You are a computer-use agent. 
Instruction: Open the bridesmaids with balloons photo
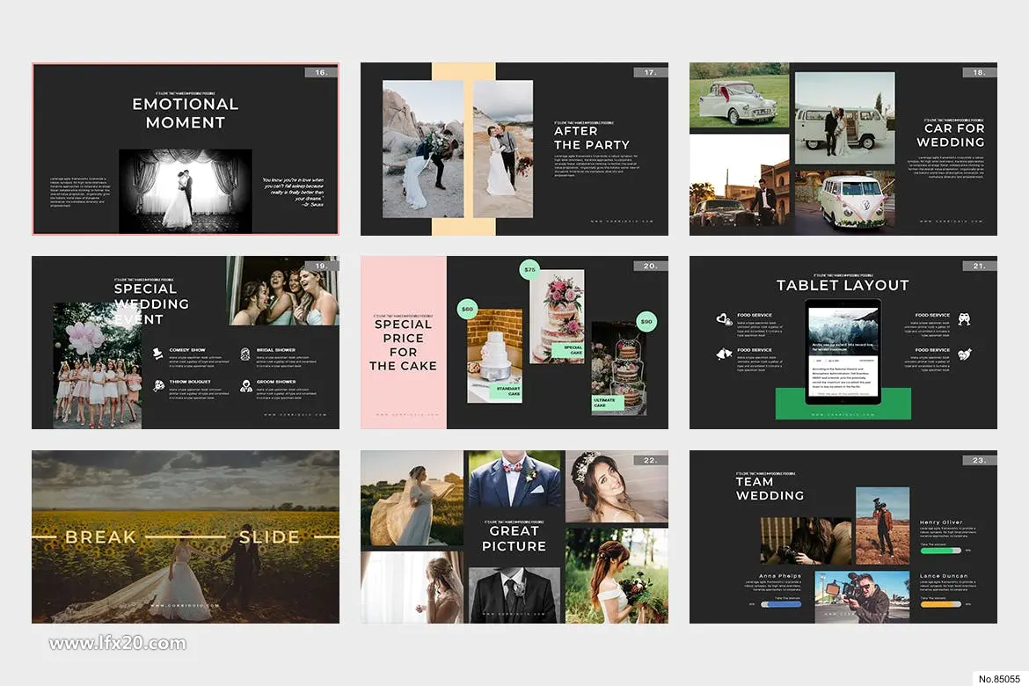point(97,366)
